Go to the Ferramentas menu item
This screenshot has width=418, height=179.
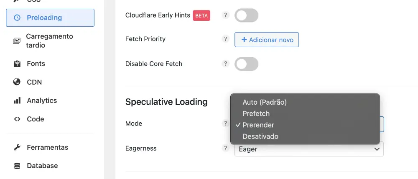(47, 147)
